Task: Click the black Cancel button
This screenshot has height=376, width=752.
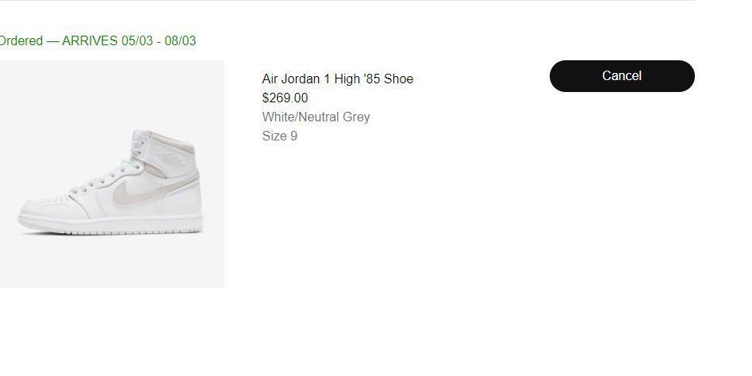Action: pos(621,76)
